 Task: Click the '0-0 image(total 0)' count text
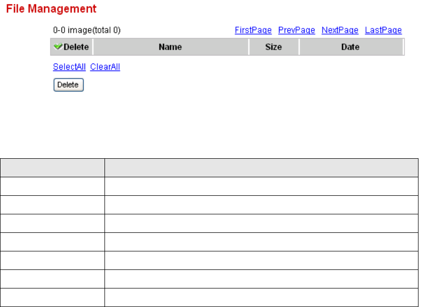coord(86,30)
